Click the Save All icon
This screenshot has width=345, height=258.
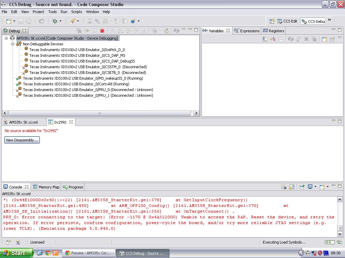[x=29, y=21]
